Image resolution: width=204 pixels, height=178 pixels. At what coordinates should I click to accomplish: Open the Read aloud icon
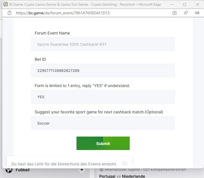186,13
